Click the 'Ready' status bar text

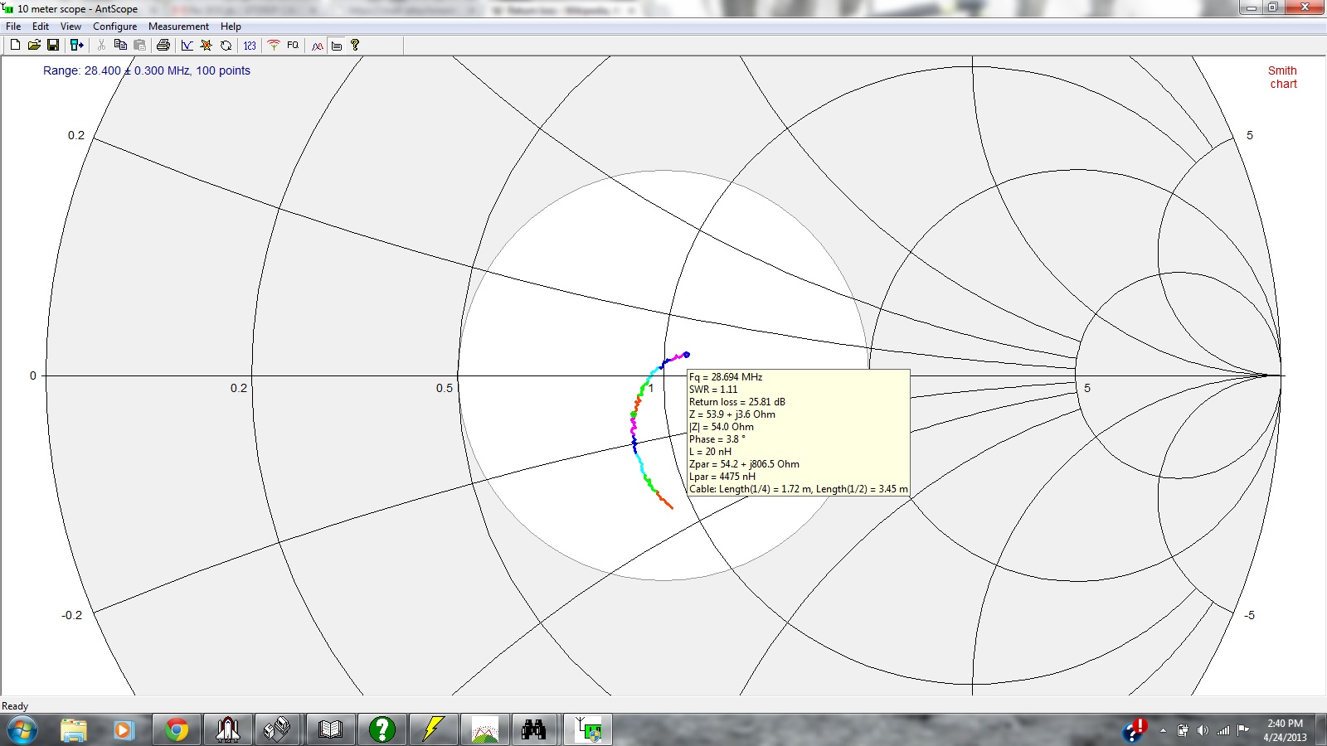point(15,706)
